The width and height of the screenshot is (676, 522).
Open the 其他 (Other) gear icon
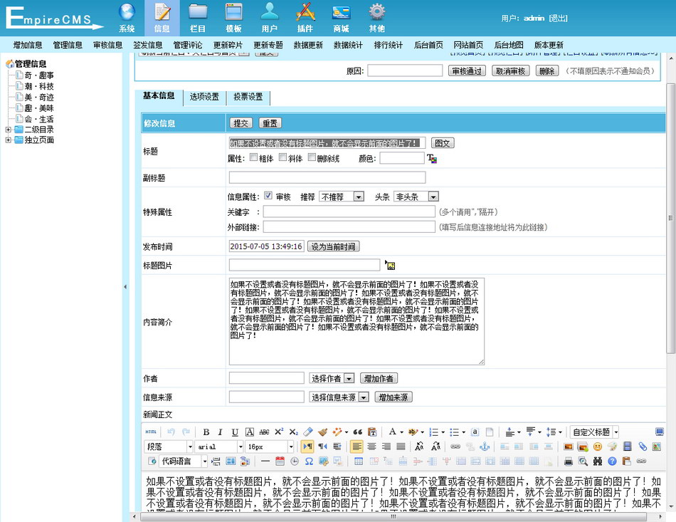377,18
